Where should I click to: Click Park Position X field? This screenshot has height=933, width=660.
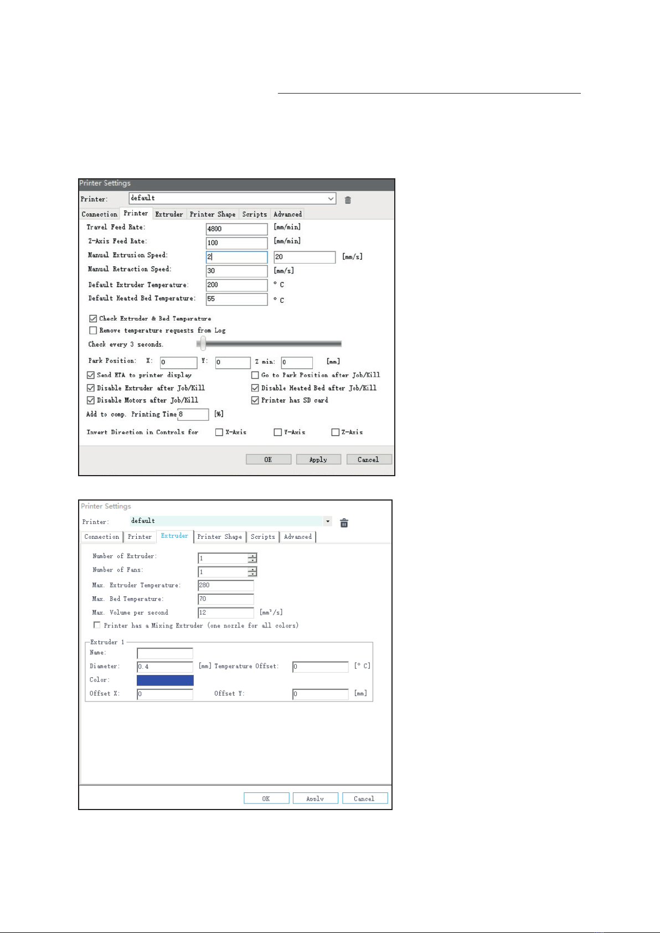tap(178, 363)
